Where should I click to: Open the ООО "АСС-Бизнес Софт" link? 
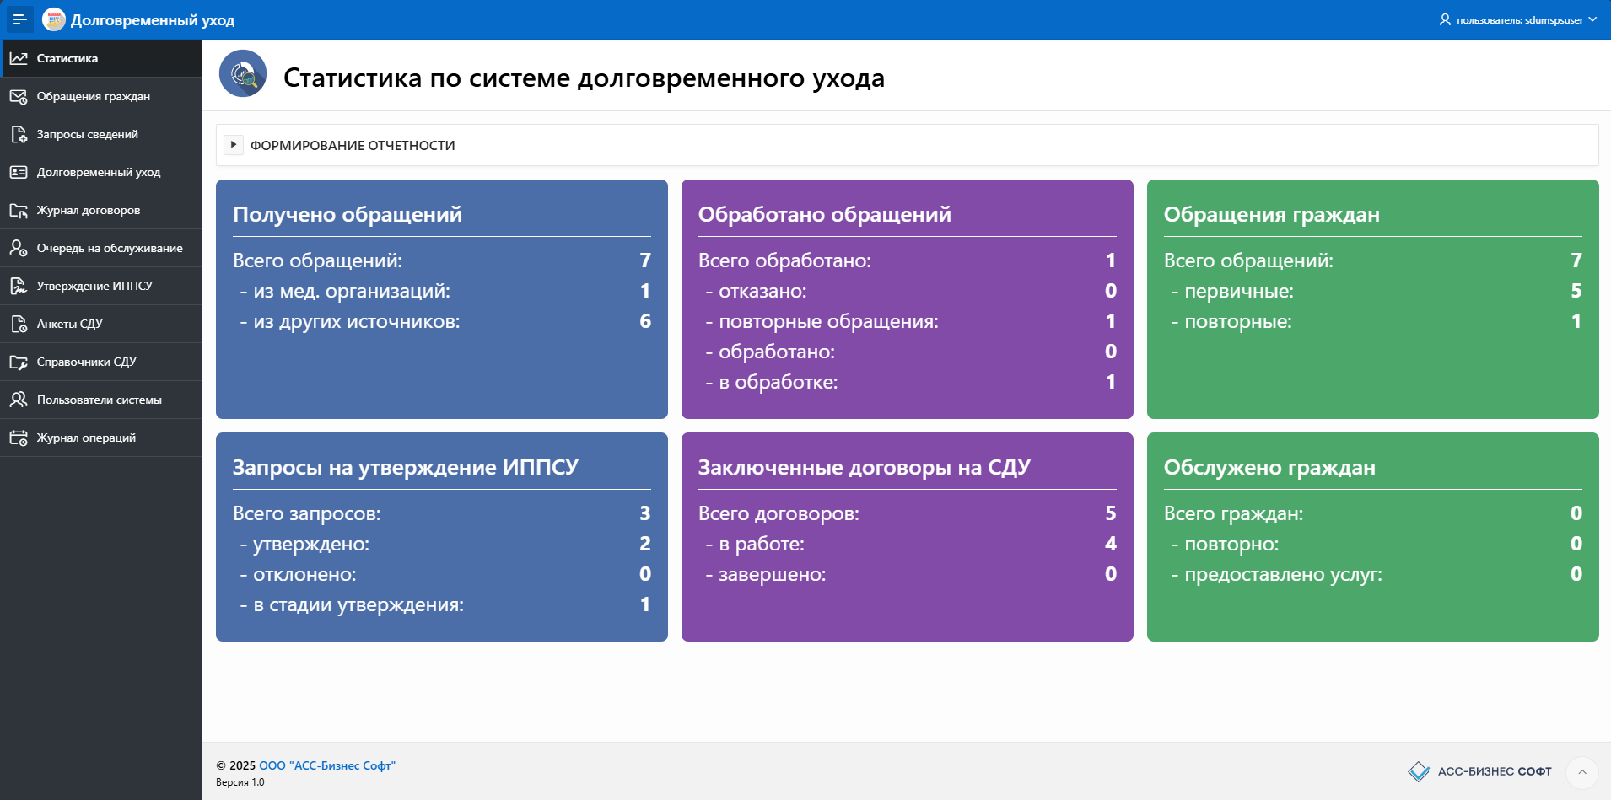click(326, 765)
